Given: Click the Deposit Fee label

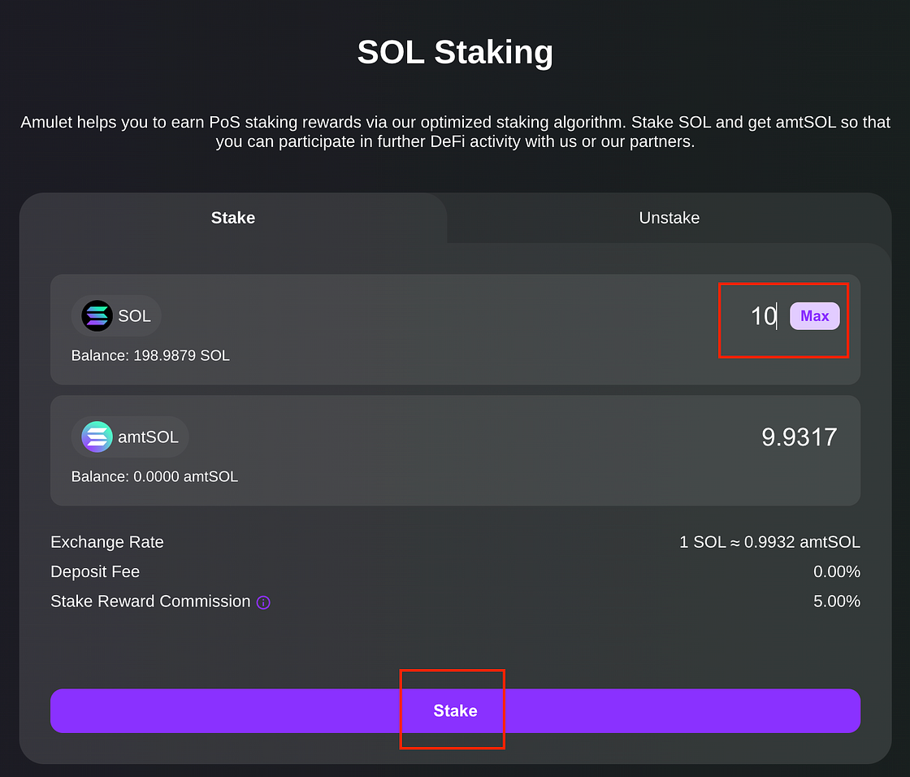Looking at the screenshot, I should click(x=95, y=571).
